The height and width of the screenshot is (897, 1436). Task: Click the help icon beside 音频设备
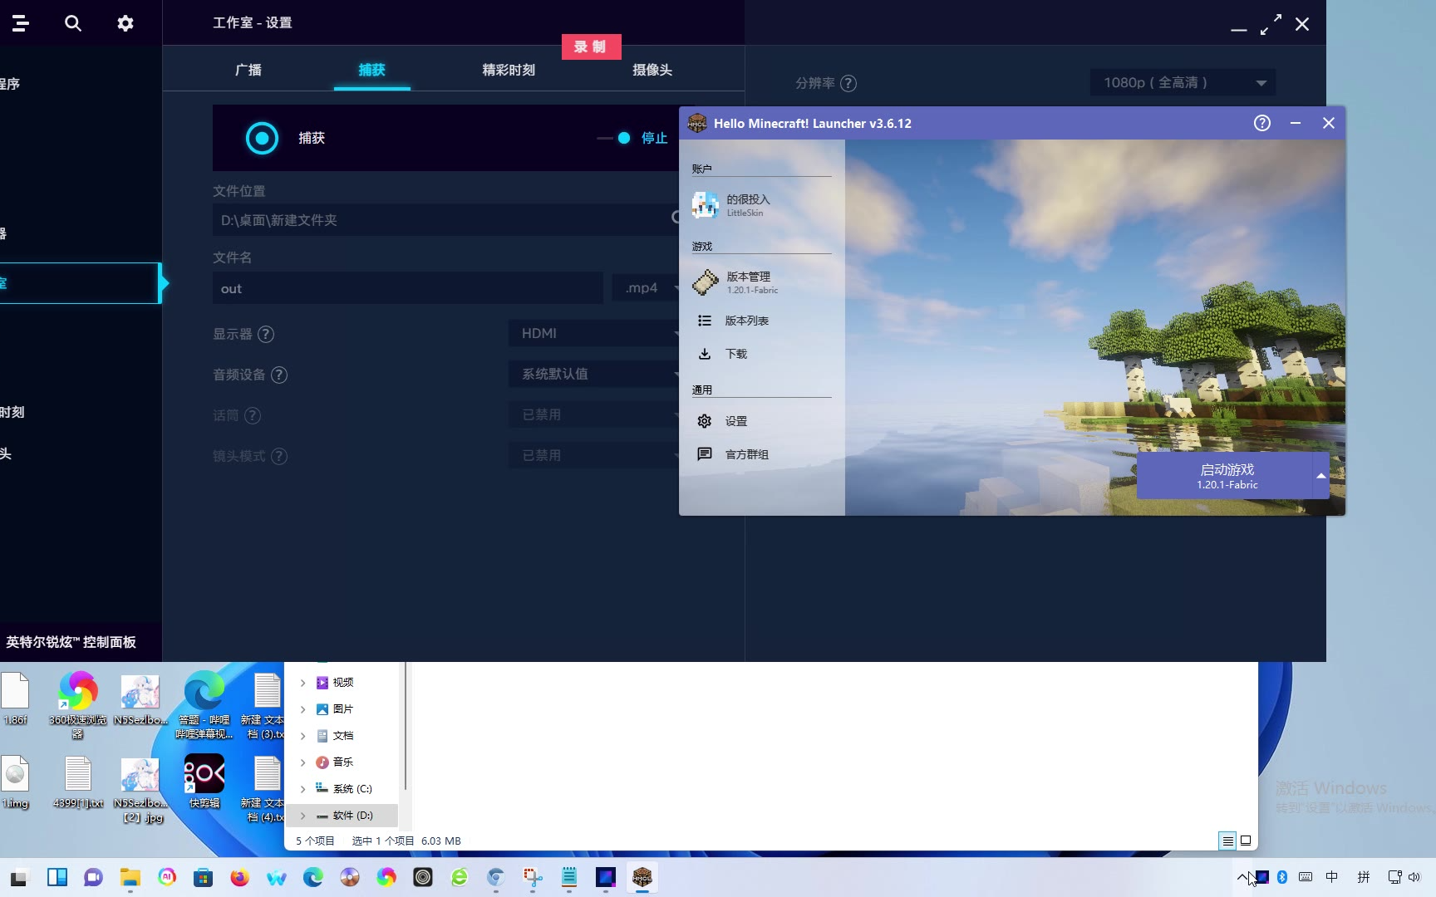(279, 375)
